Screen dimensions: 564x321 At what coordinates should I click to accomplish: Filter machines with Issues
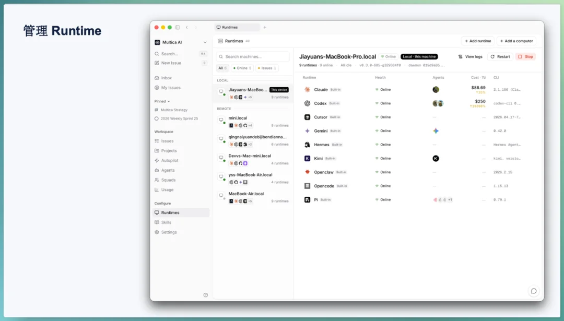pos(266,68)
